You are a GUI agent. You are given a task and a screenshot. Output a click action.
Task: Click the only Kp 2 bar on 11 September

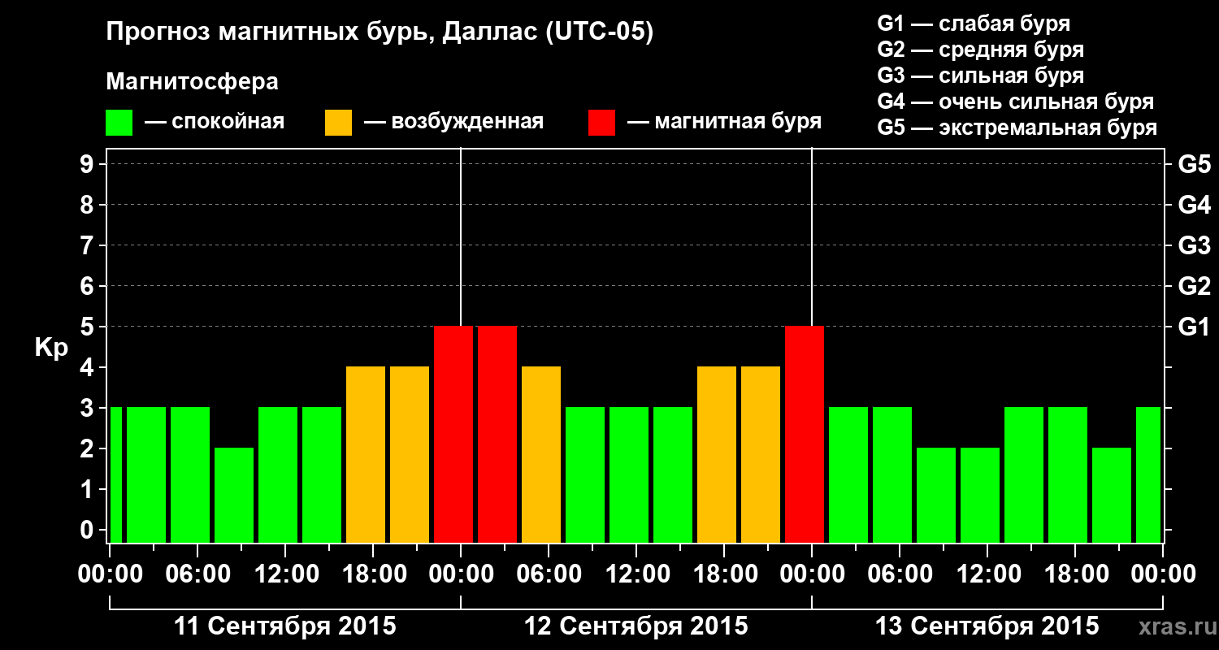point(234,495)
